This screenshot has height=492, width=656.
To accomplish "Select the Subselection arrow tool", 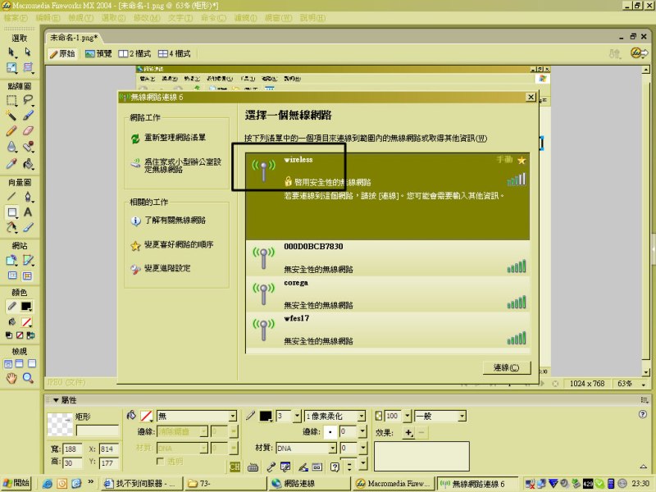I will 28,52.
